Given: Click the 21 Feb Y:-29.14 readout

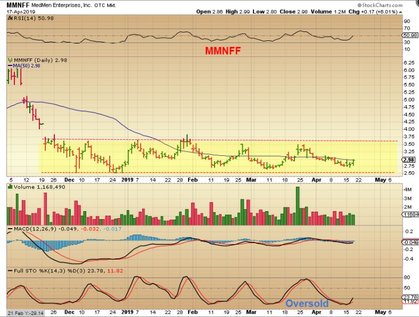Looking at the screenshot, I should [26, 312].
